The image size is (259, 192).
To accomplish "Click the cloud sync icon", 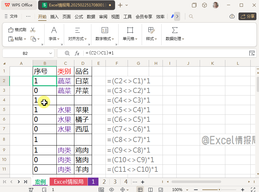I will [x=232, y=16].
